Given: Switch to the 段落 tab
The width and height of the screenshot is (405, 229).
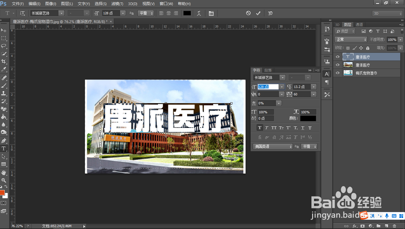Looking at the screenshot, I should click(x=268, y=70).
